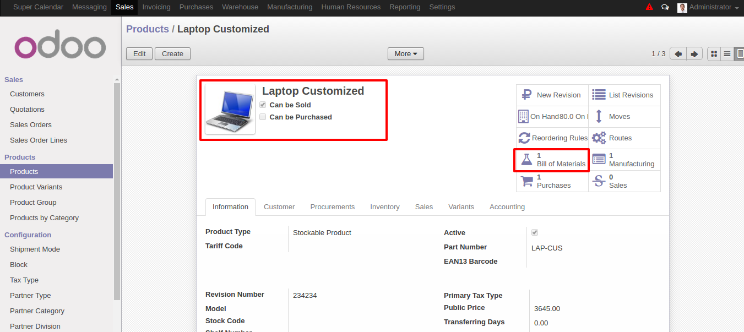Click the Create button

172,53
